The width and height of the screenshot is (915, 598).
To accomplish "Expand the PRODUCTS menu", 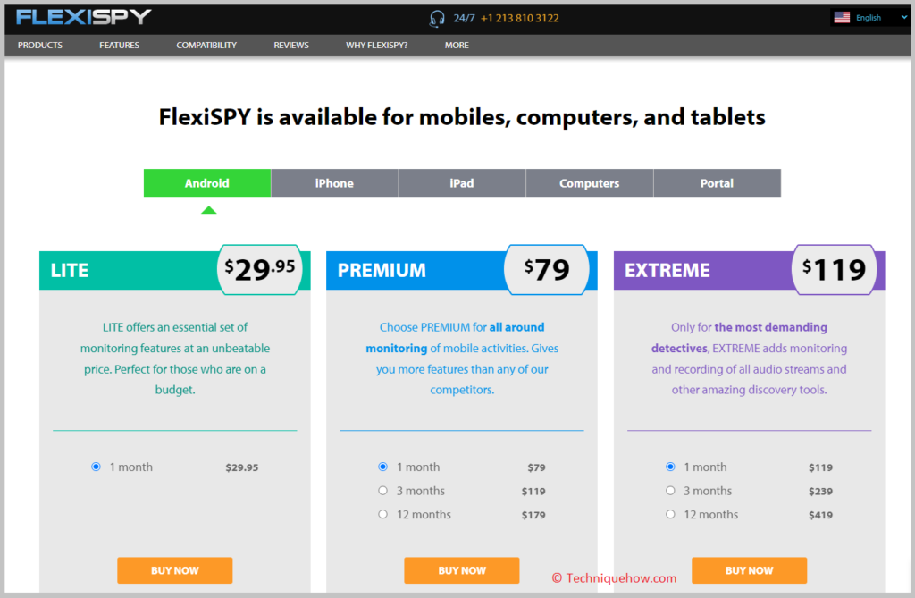I will pyautogui.click(x=39, y=45).
